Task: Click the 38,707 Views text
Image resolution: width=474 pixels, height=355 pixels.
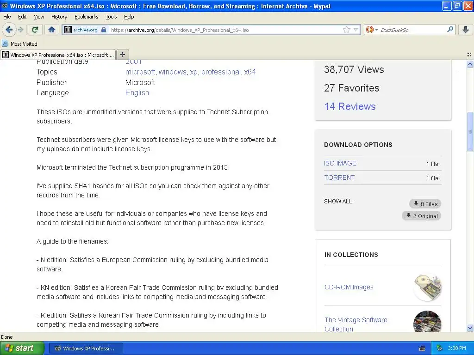Action: click(354, 70)
